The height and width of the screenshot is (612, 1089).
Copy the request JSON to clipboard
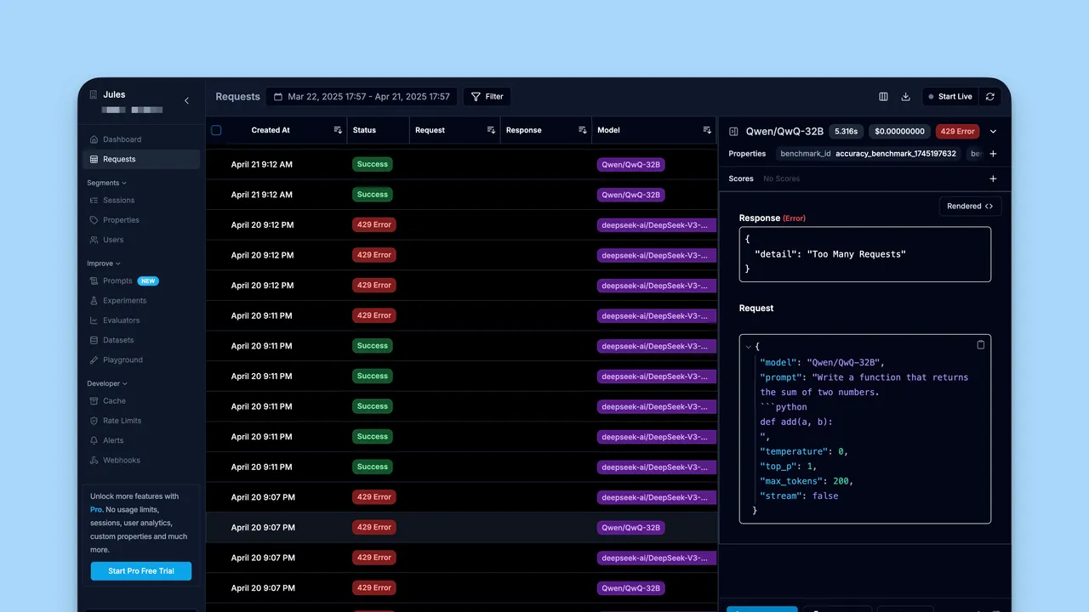[x=980, y=345]
